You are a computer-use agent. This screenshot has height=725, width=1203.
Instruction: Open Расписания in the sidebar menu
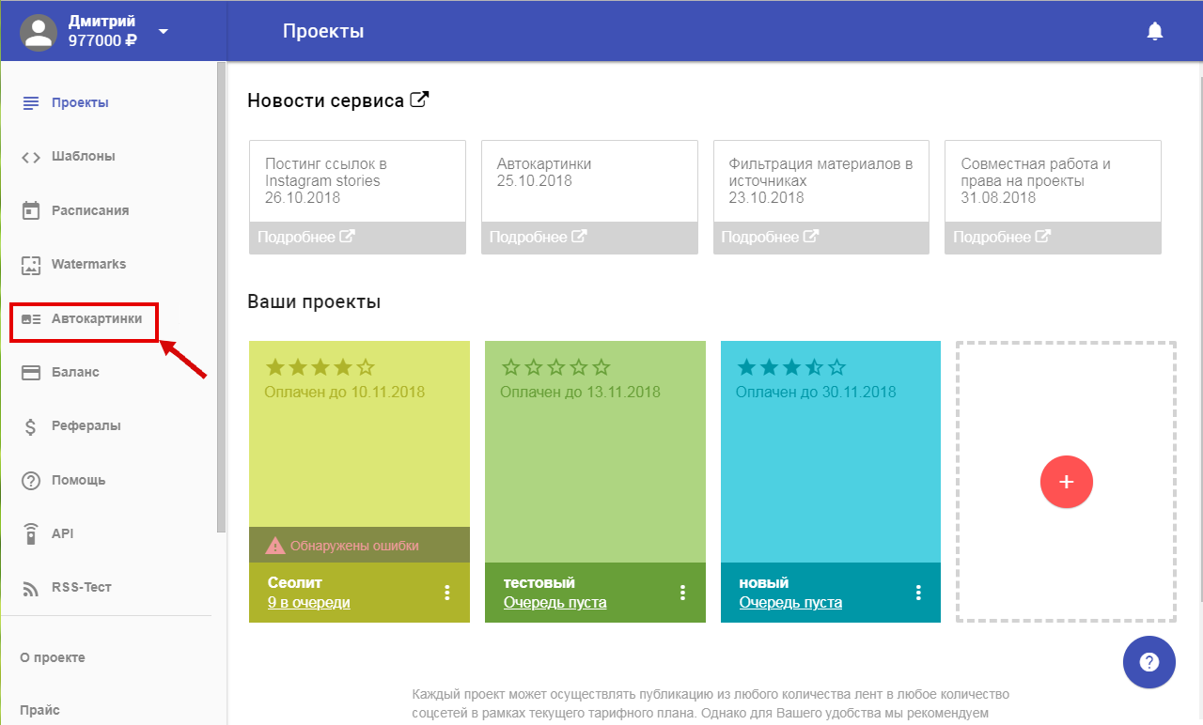89,210
